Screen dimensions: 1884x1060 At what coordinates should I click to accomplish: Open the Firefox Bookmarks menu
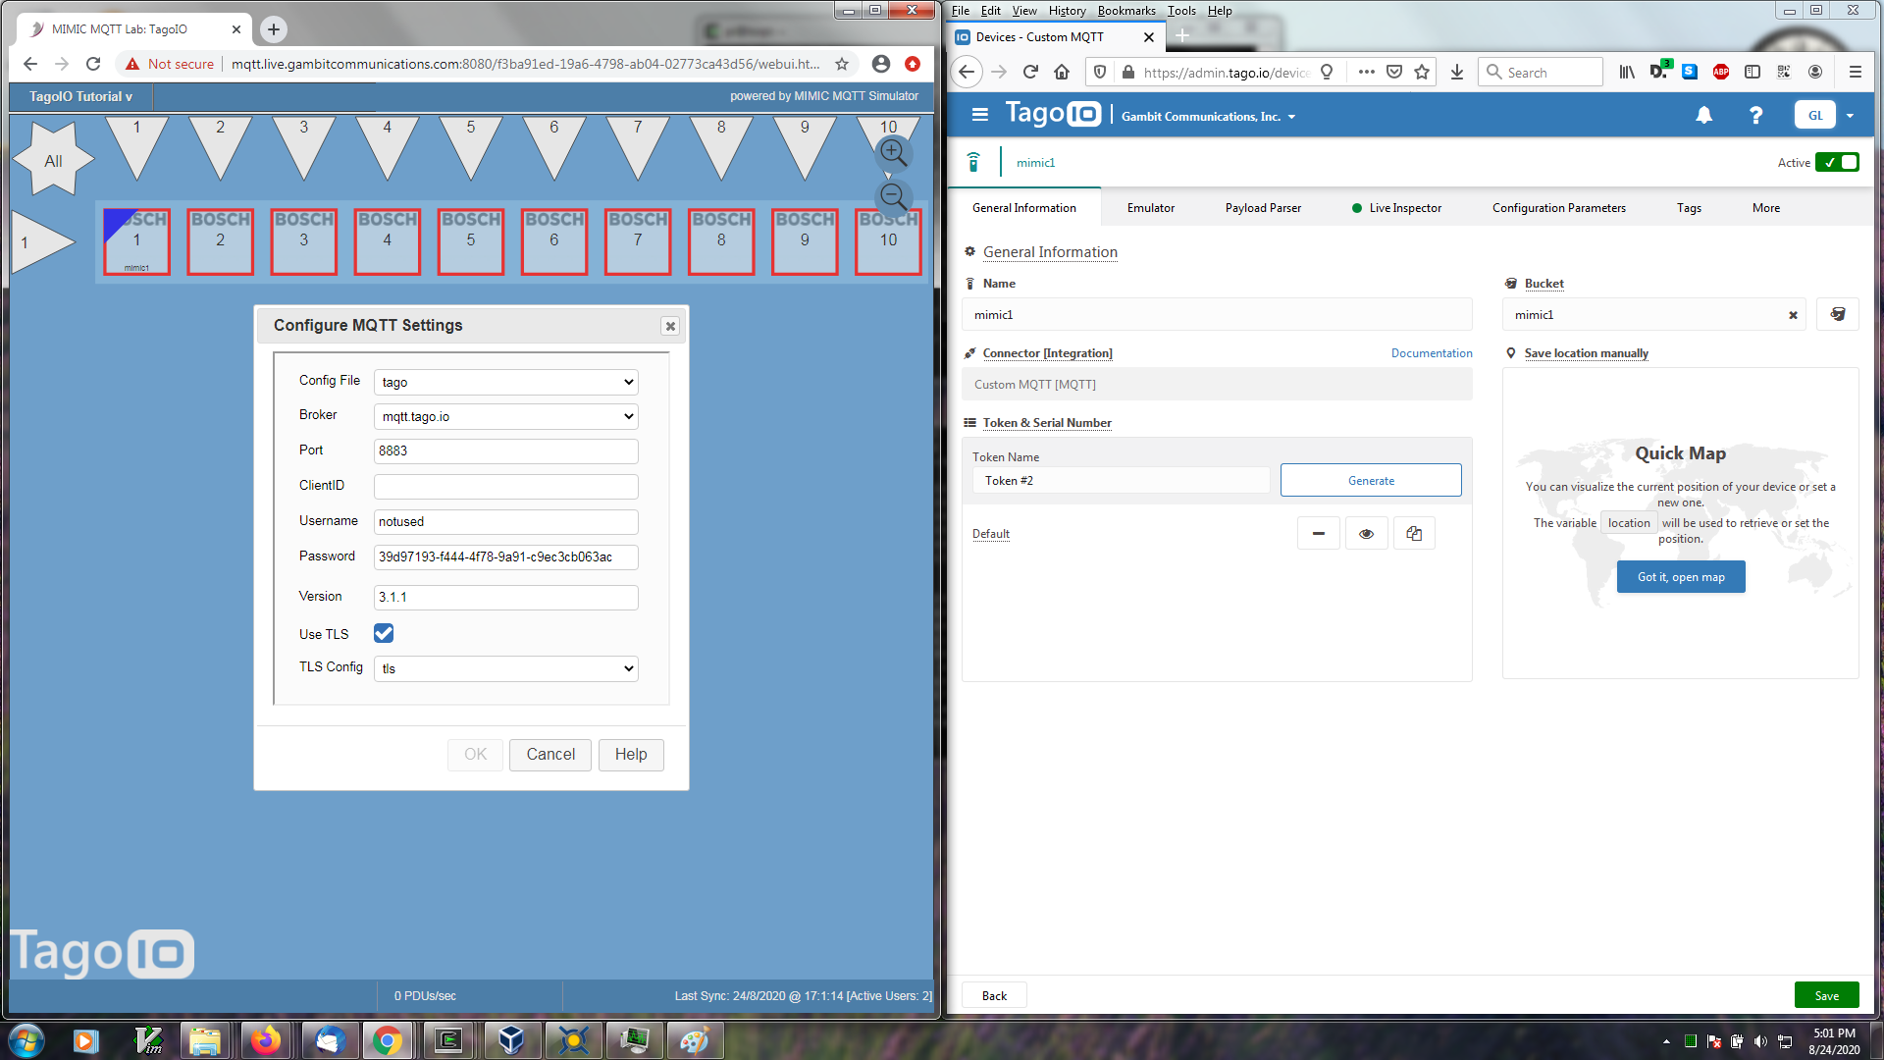click(x=1126, y=11)
